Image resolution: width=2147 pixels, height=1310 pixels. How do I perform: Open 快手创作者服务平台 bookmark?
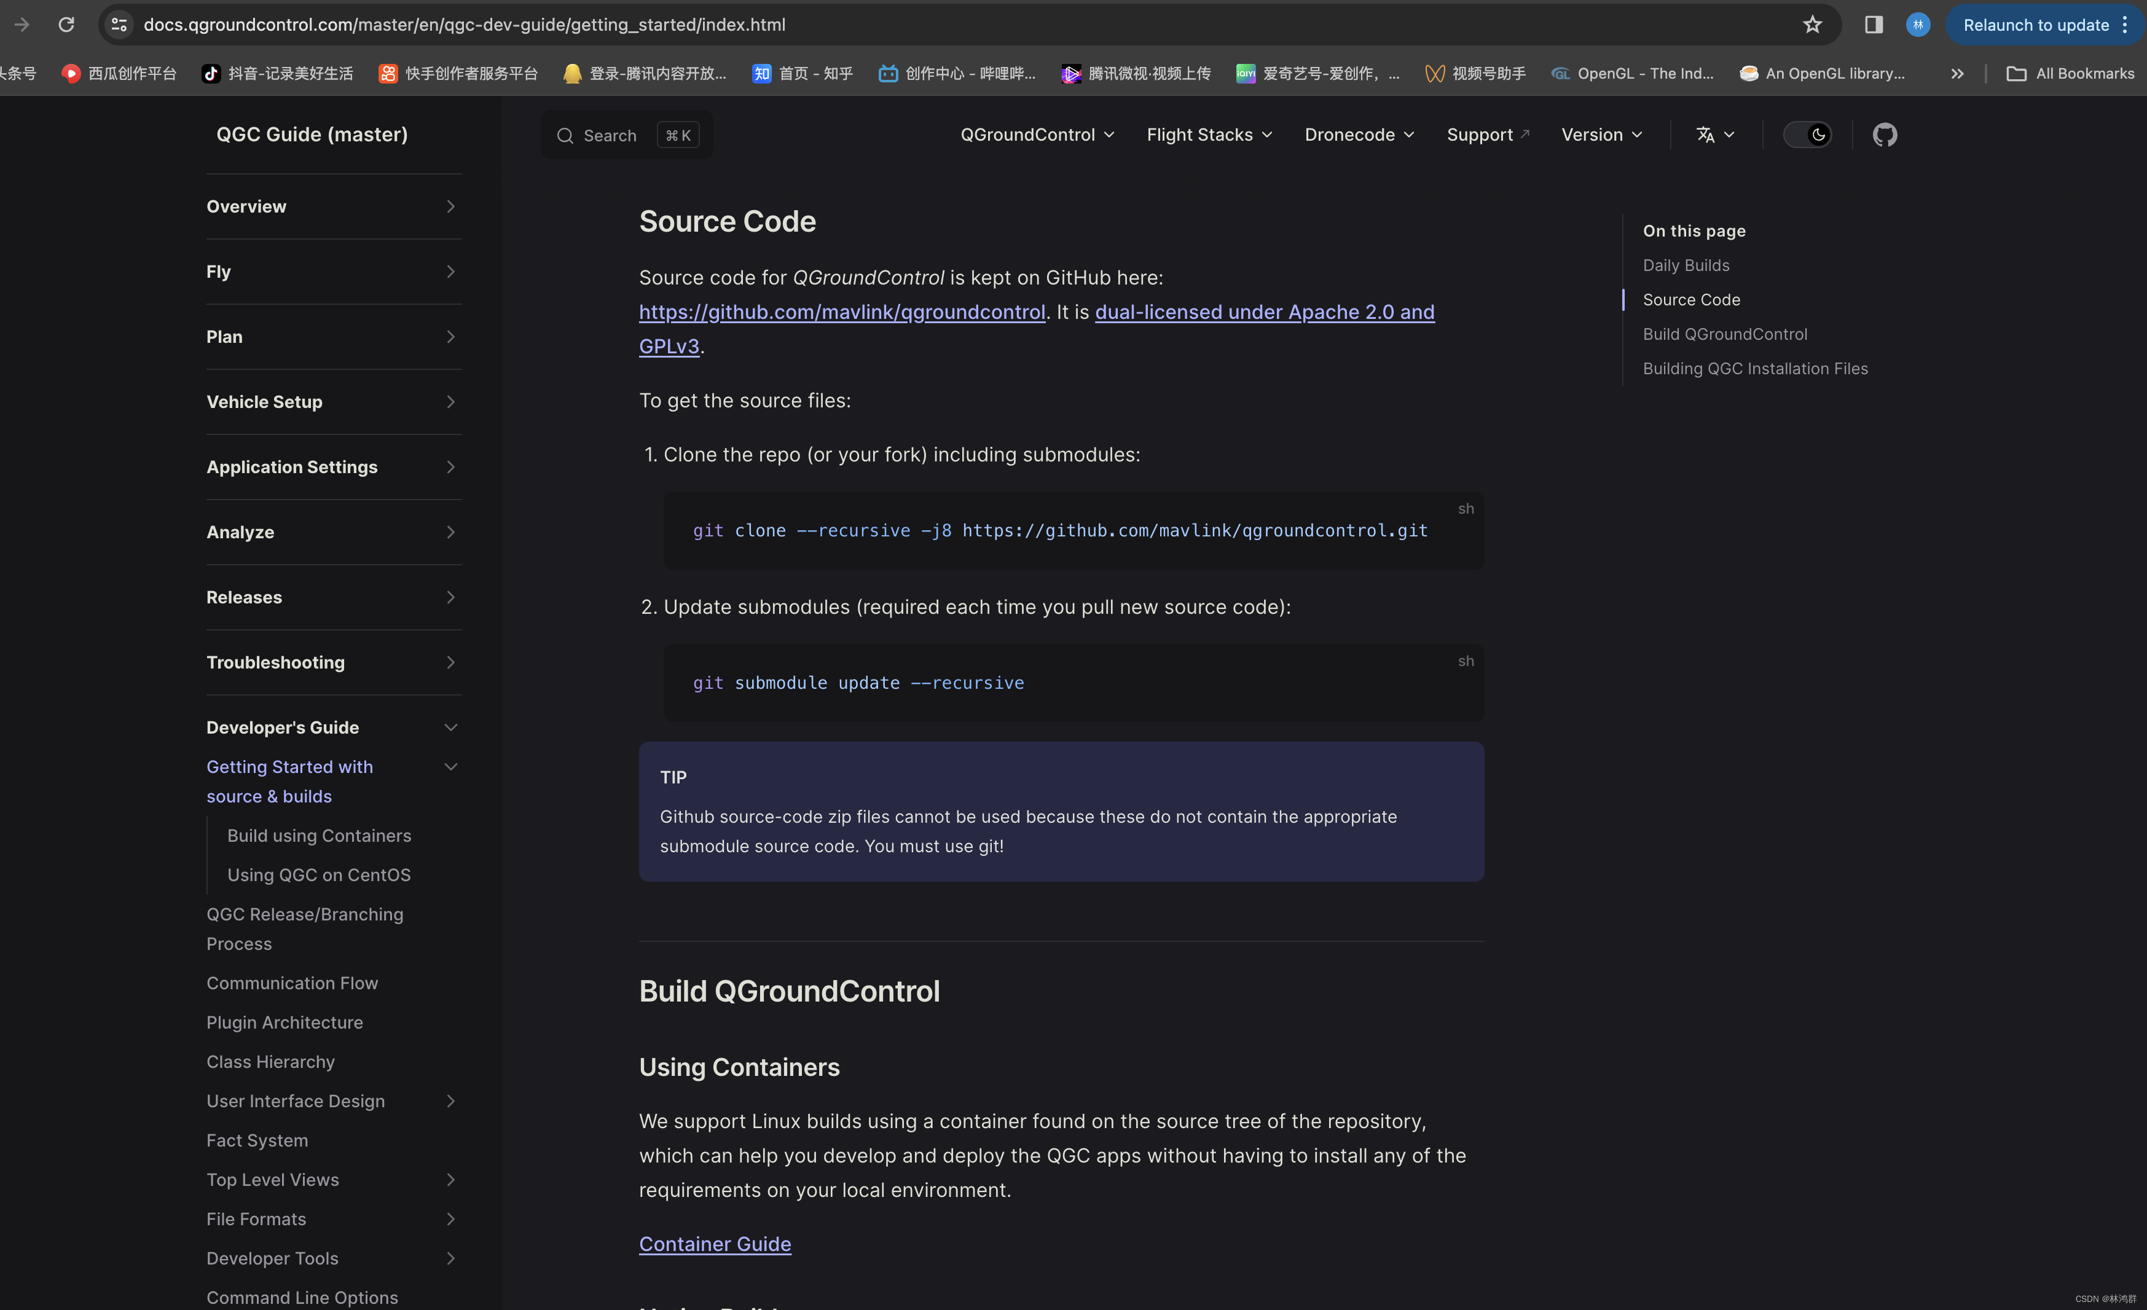pyautogui.click(x=458, y=74)
